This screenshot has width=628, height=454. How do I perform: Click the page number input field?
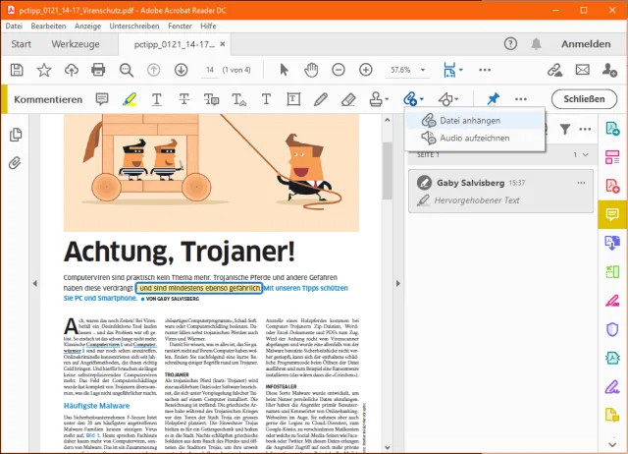tap(211, 70)
